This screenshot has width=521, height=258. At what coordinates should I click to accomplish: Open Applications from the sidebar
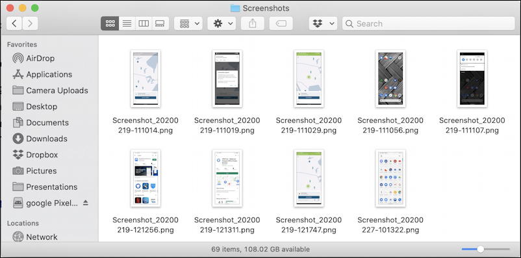(42, 75)
